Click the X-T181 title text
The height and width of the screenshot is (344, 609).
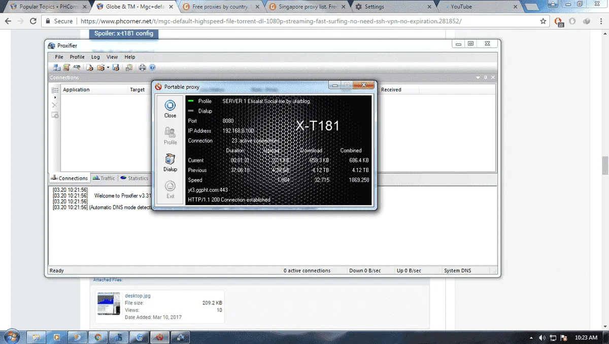318,126
